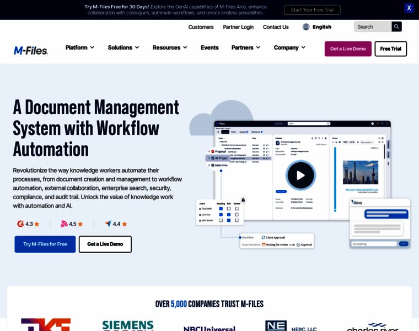Click Start Your Free Trial button
This screenshot has height=331, width=419.
(x=312, y=10)
